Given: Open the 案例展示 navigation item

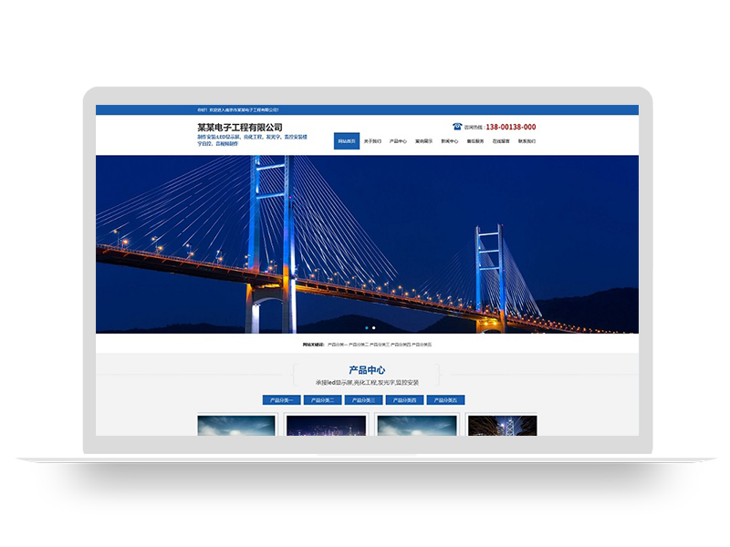Looking at the screenshot, I should coord(422,141).
